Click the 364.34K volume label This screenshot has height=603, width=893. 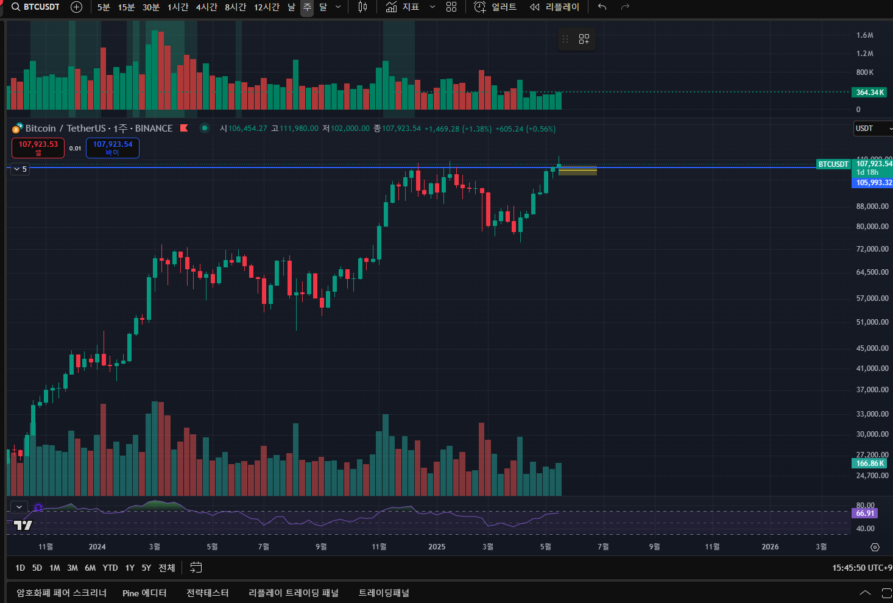pos(869,93)
